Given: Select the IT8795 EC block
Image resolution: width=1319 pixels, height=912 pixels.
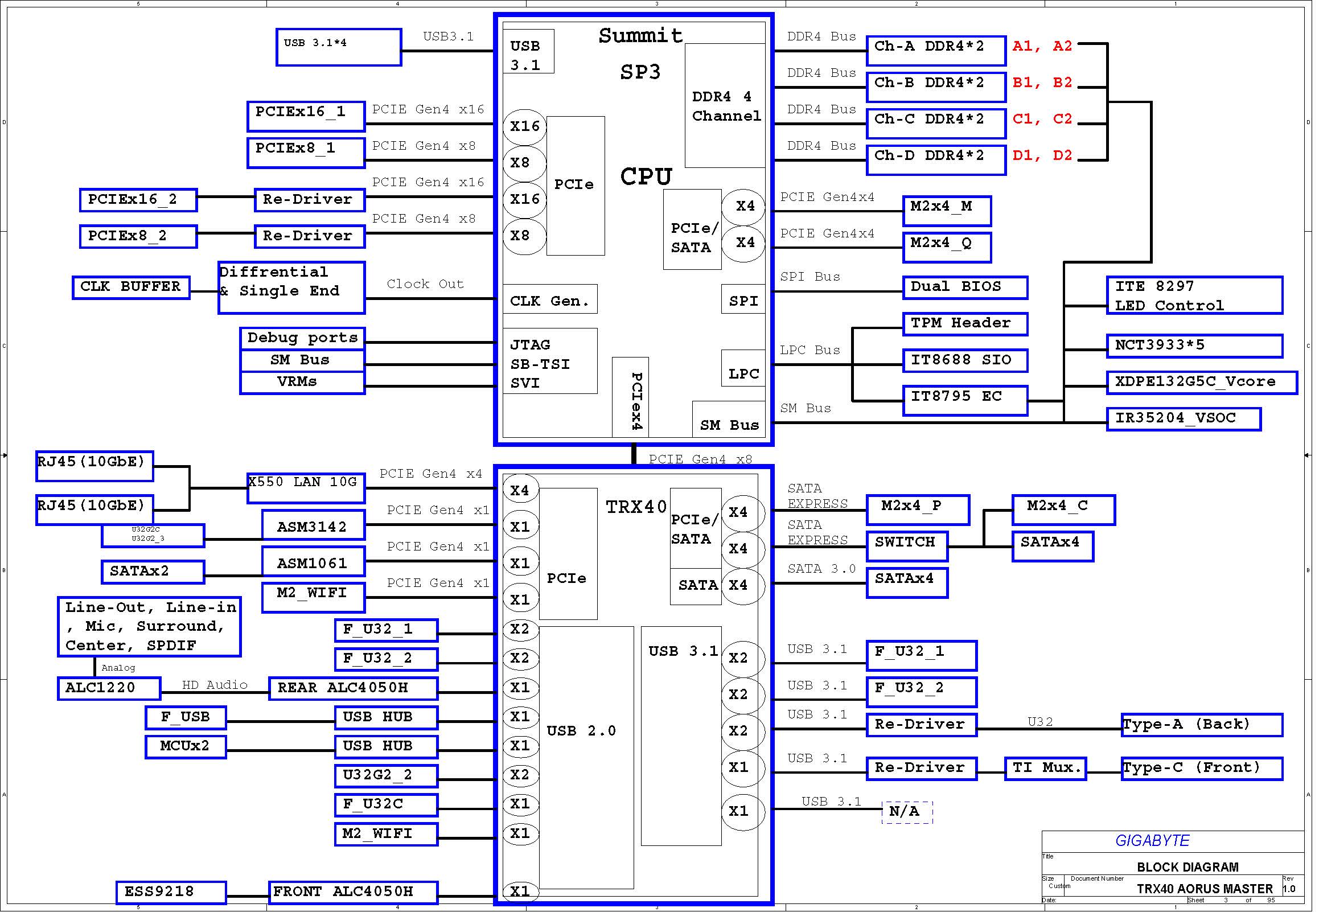Looking at the screenshot, I should point(966,401).
